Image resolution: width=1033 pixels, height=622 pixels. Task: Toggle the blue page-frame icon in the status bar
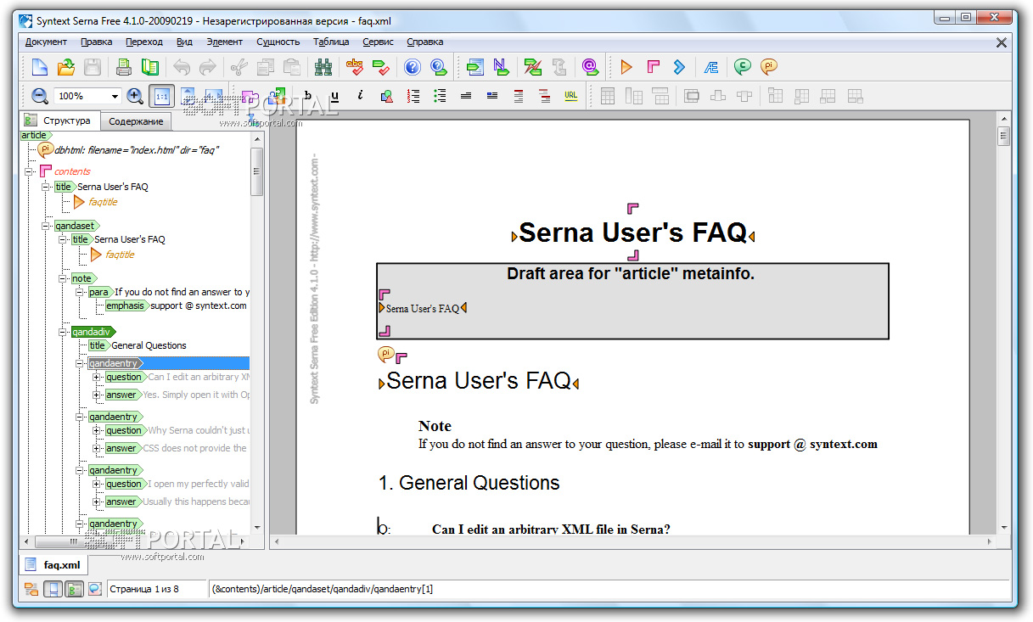53,589
